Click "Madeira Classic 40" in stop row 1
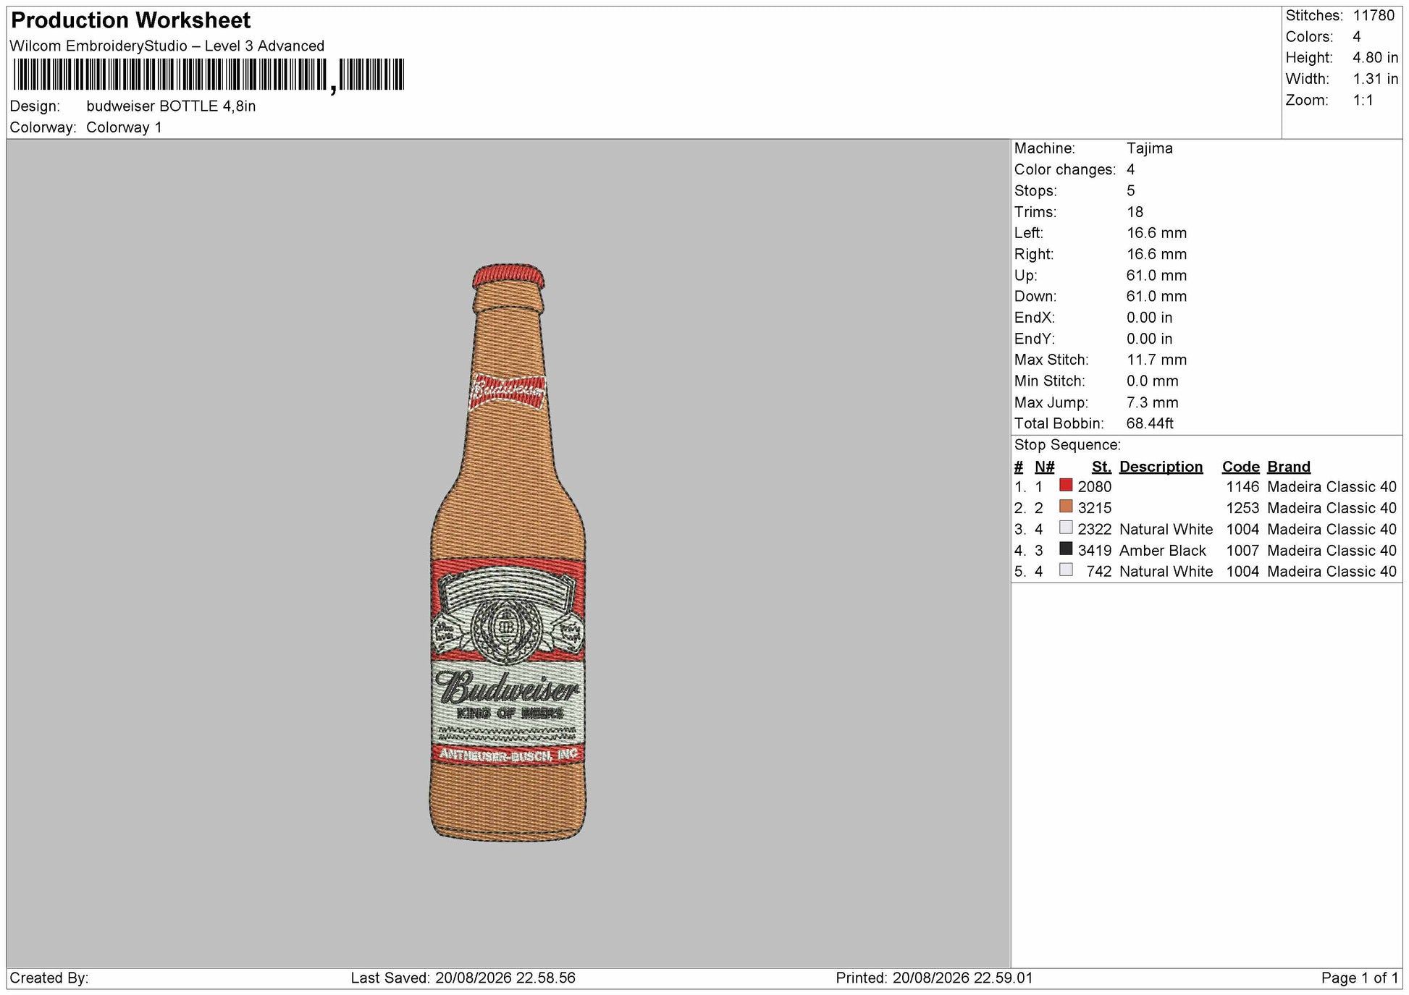This screenshot has height=995, width=1409. (1332, 487)
